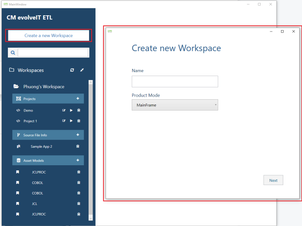
Task: Click the Next button
Action: pos(273,180)
